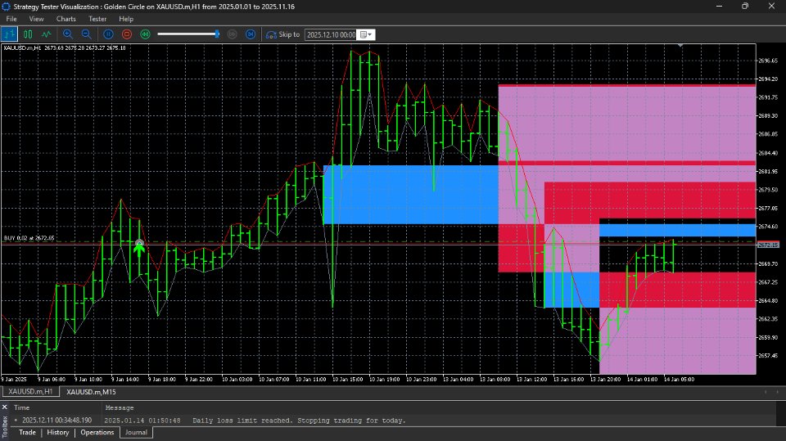This screenshot has height=441, width=786.
Task: Select the Journal tab in Toolbox
Action: [136, 433]
